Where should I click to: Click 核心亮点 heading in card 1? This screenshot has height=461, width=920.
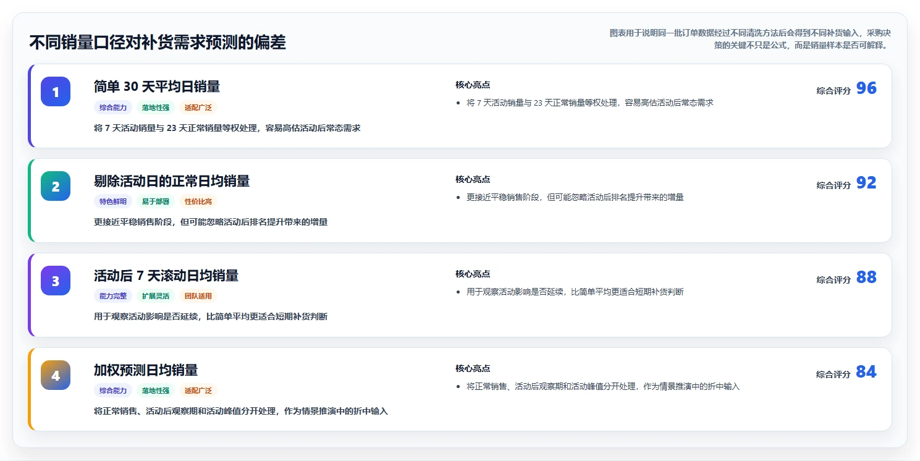click(x=473, y=85)
